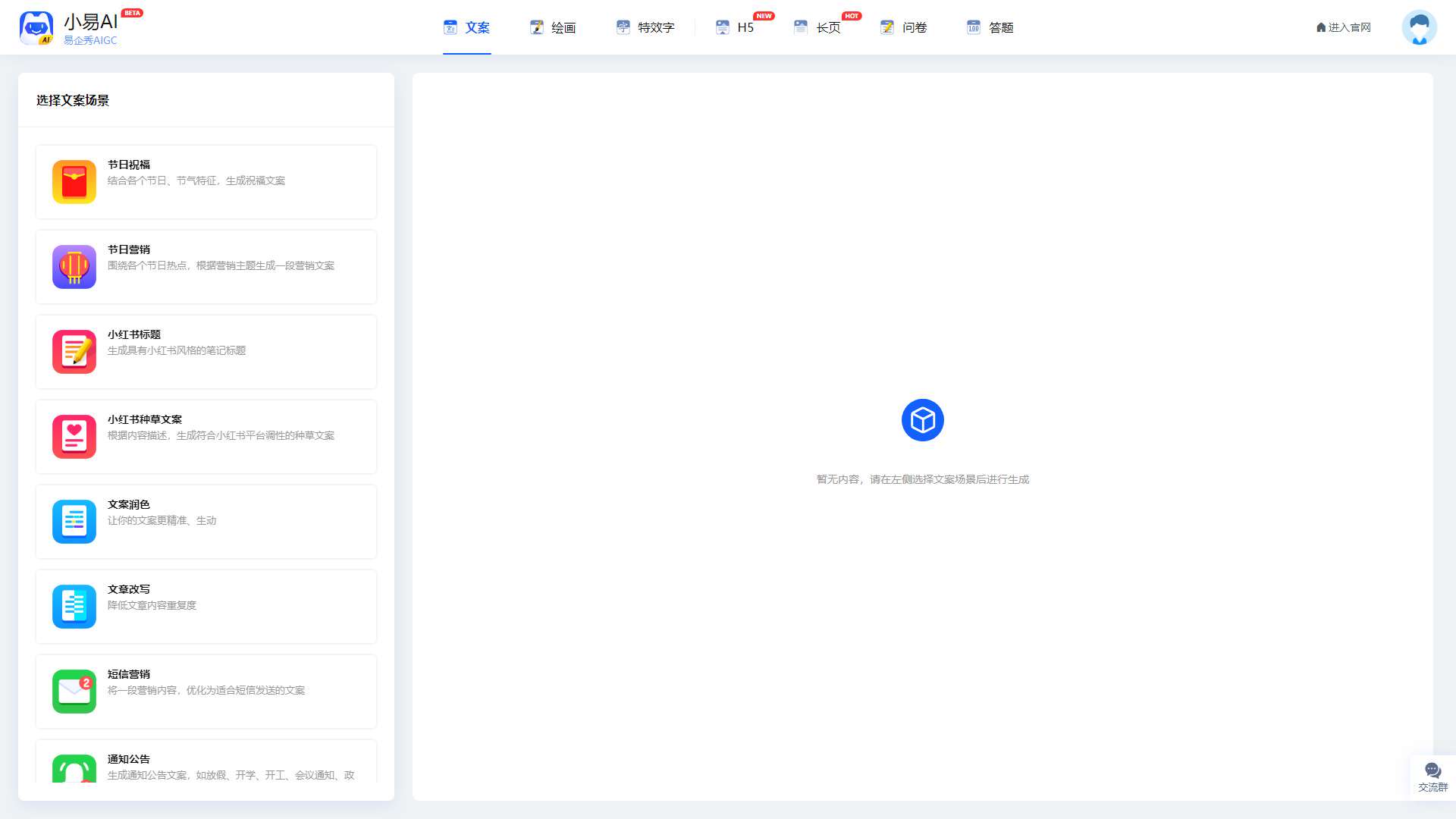Click the 小红书种草文案 heart icon
The width and height of the screenshot is (1456, 819).
[x=74, y=437]
